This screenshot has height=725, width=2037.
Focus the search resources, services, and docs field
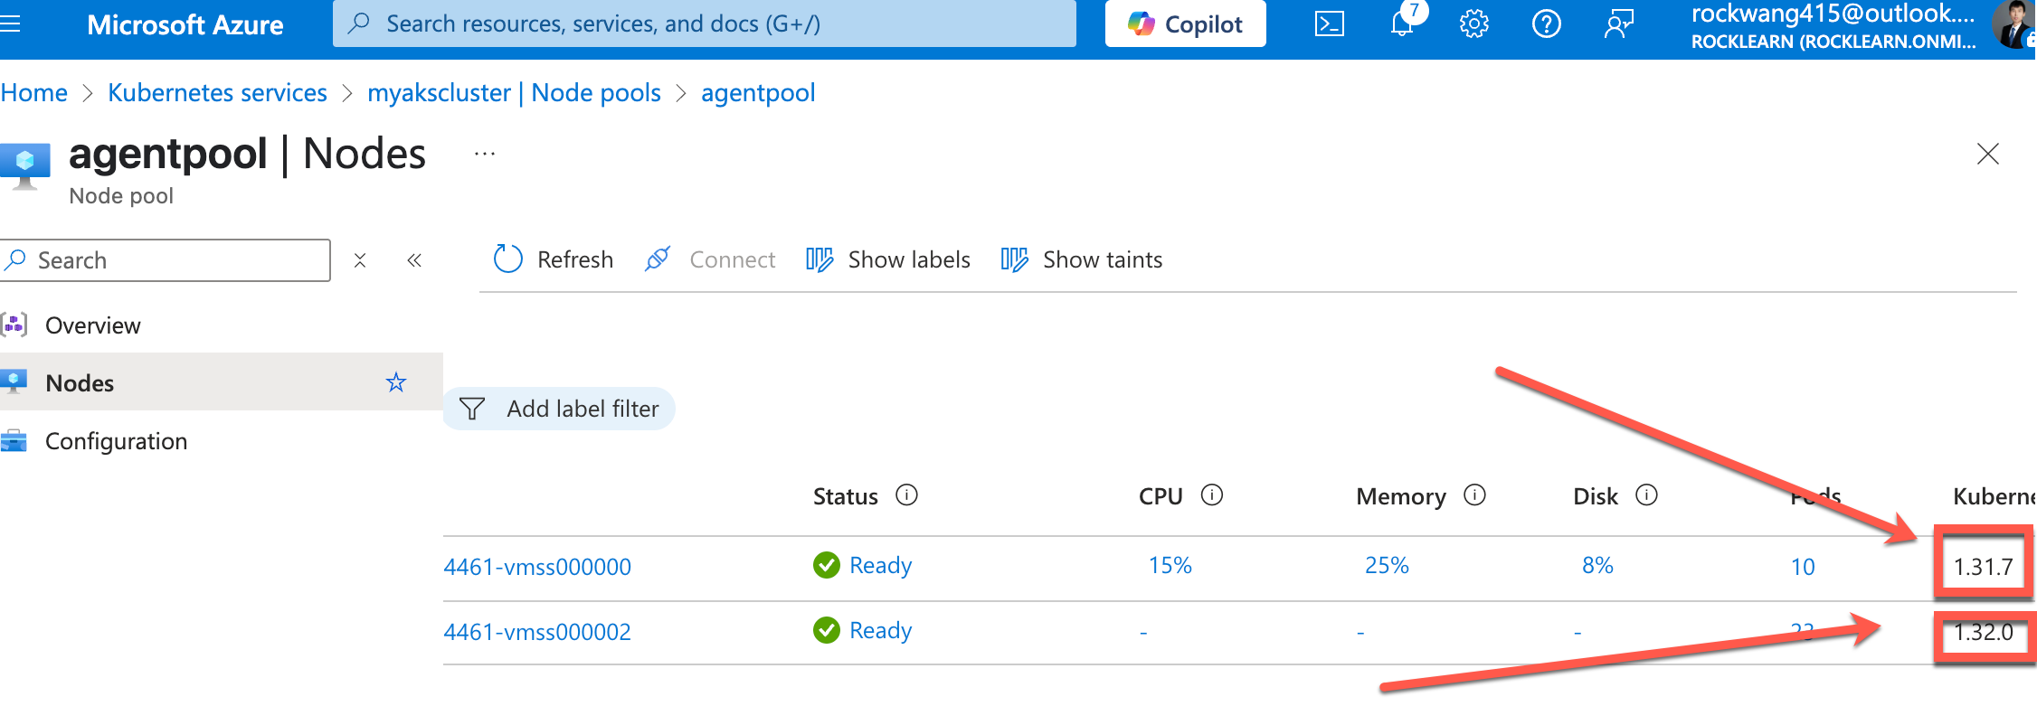click(705, 24)
